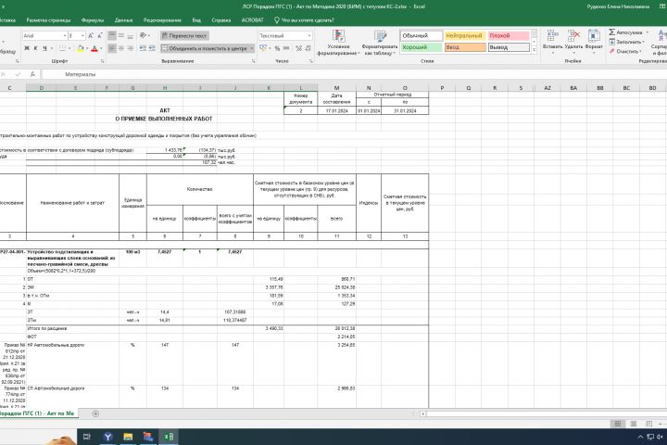Increase font size with the larger A

coord(91,36)
